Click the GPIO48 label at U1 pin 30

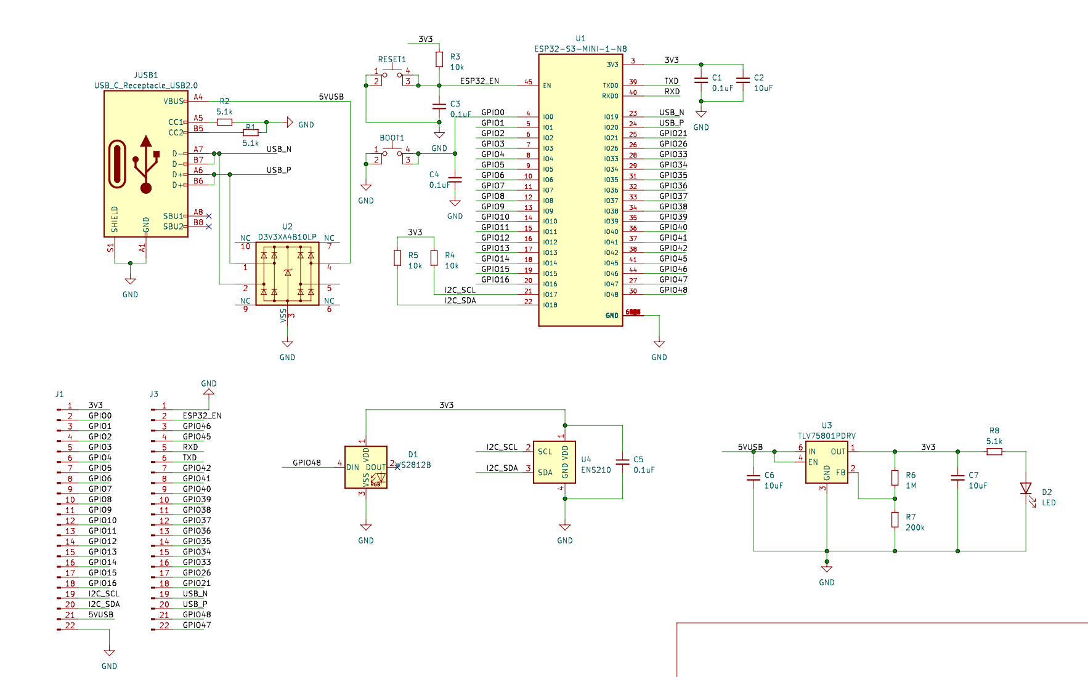[673, 290]
